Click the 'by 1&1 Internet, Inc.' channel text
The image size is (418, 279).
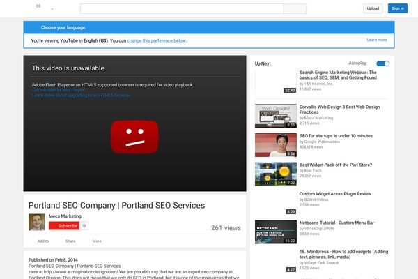(316, 84)
